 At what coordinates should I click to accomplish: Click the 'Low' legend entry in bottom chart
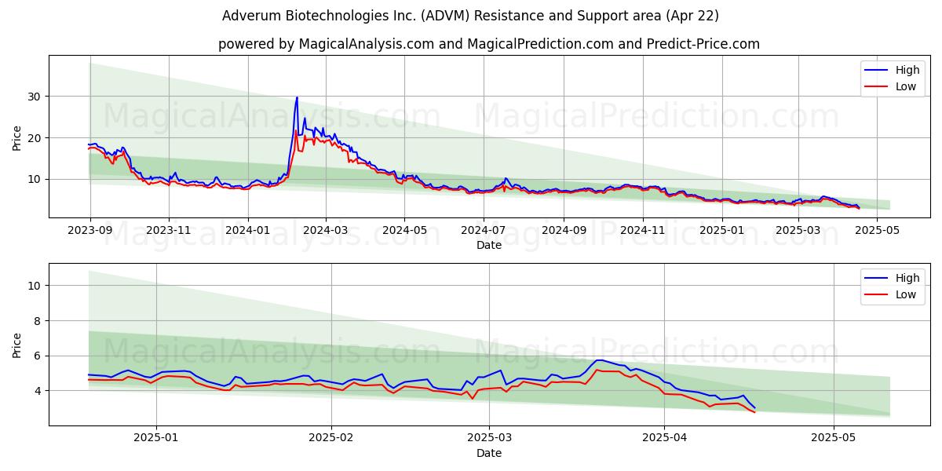coord(893,294)
